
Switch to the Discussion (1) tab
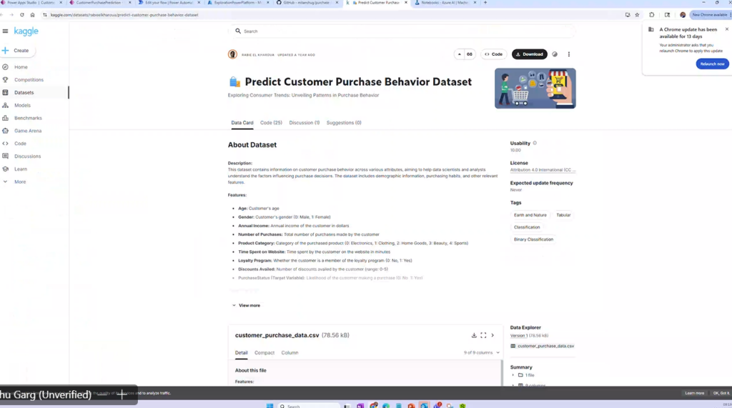pos(304,123)
